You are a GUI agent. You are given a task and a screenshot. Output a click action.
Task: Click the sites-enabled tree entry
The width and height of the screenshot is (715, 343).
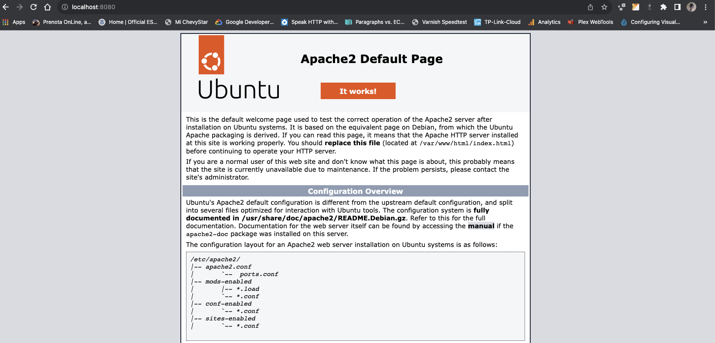tap(230, 319)
